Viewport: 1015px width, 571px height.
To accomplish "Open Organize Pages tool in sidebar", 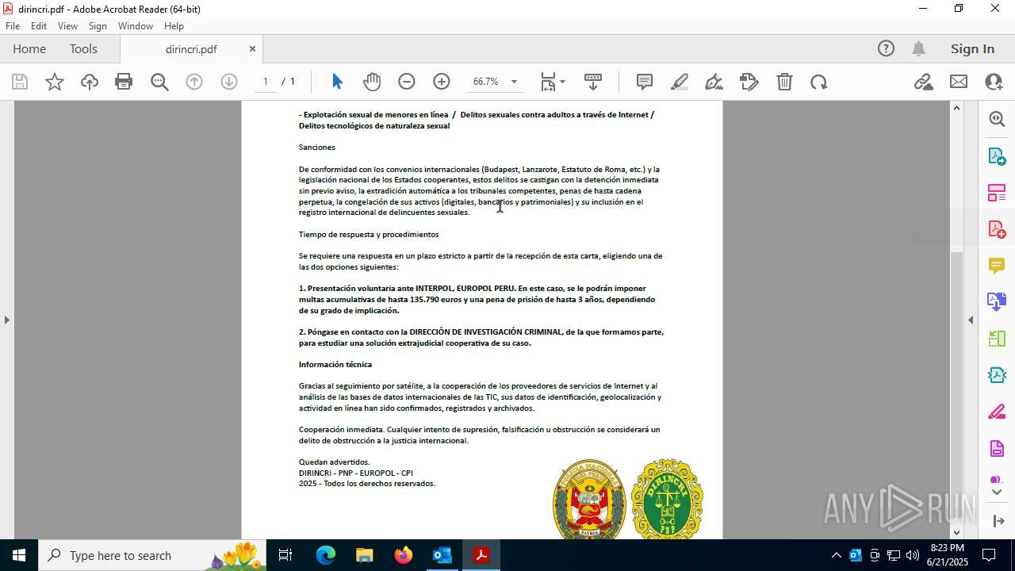I will click(997, 192).
